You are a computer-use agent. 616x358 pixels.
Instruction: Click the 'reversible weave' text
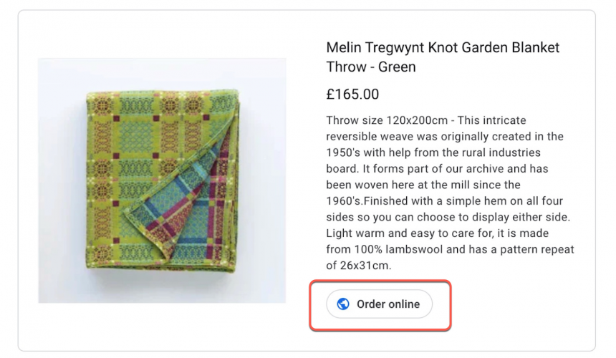coord(369,137)
